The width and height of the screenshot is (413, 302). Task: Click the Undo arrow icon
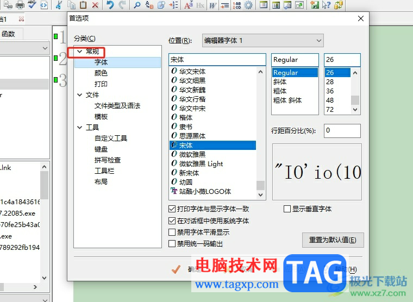(x=110, y=5)
